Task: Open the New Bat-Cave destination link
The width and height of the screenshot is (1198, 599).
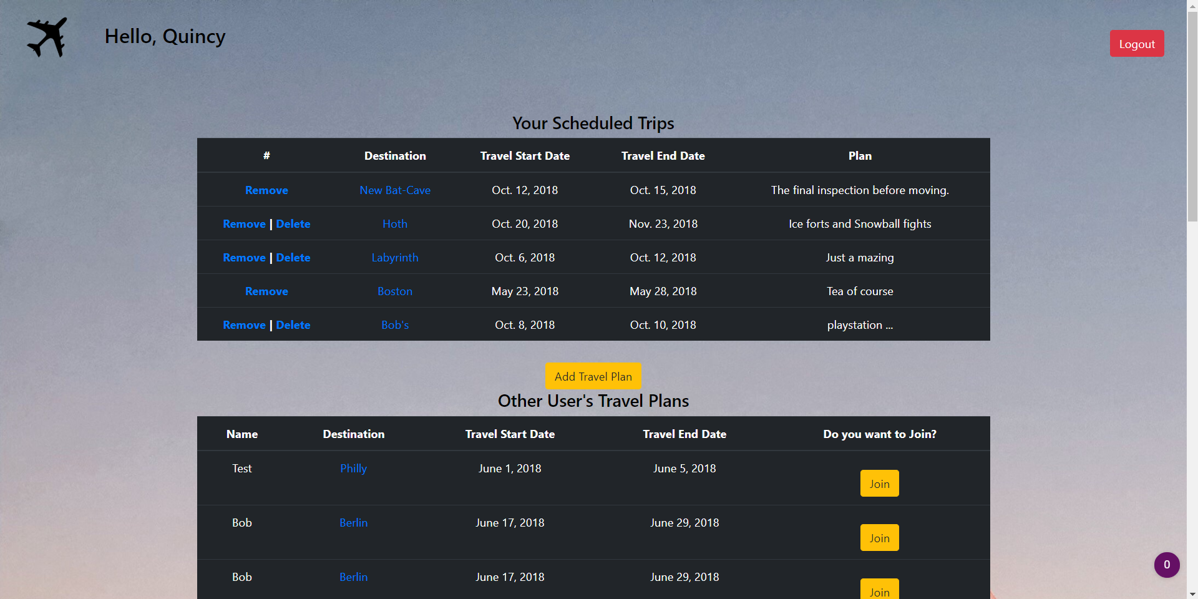Action: click(x=395, y=190)
